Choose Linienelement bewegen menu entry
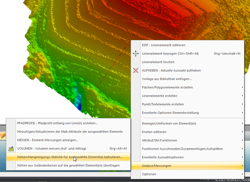This screenshot has width=250, height=182. pos(187,54)
